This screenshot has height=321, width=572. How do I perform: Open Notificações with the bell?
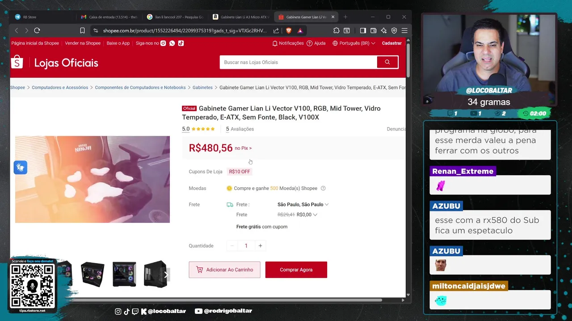coord(288,43)
